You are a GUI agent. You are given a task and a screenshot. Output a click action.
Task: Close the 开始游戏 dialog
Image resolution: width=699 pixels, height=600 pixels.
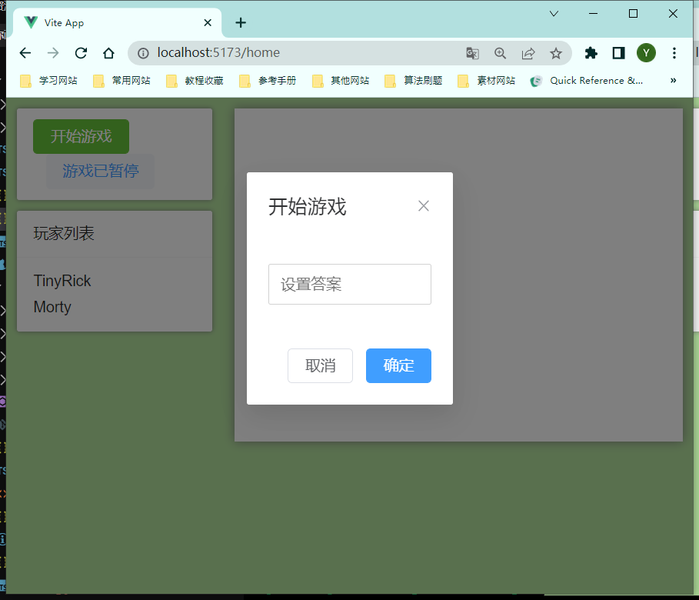423,206
